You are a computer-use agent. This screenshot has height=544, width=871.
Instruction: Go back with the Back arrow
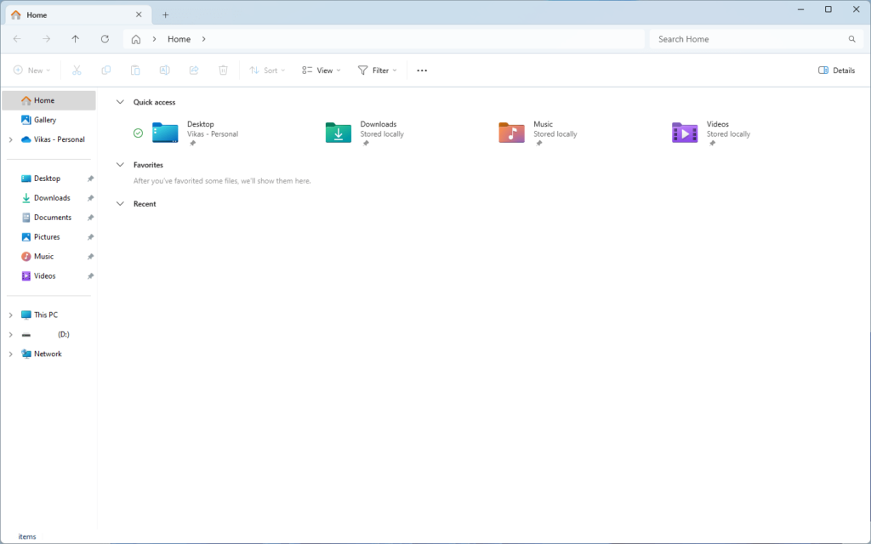pyautogui.click(x=17, y=39)
